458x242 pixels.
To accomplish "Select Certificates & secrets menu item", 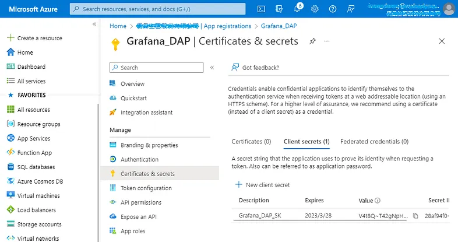I will [160, 174].
